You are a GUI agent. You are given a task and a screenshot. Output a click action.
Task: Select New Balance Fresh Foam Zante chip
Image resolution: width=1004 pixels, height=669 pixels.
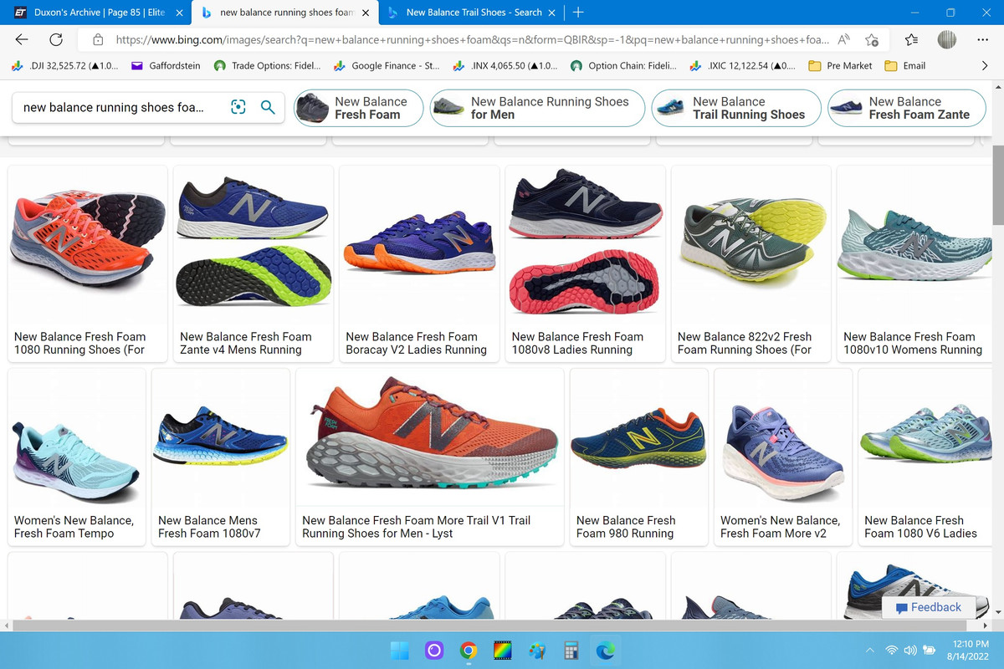click(x=907, y=108)
